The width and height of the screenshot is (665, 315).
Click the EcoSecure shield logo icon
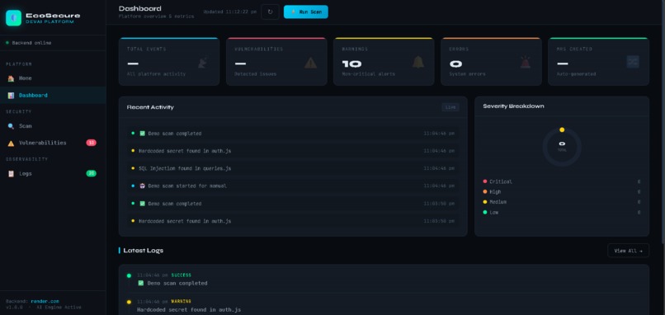(13, 18)
